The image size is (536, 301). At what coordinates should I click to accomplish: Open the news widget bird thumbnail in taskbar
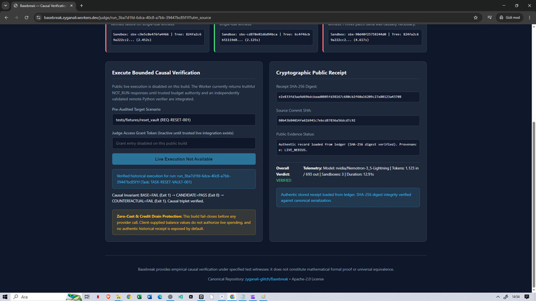coord(74,297)
